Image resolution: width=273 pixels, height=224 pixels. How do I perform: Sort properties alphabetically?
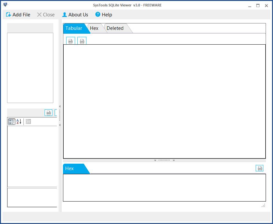point(19,122)
